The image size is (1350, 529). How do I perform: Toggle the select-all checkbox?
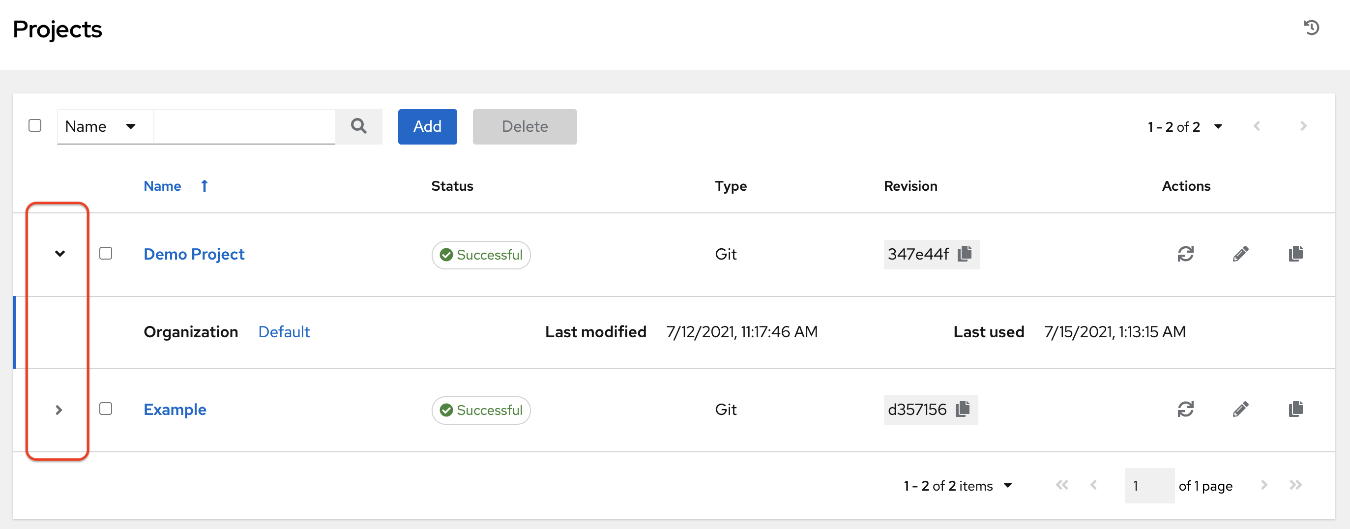click(34, 125)
